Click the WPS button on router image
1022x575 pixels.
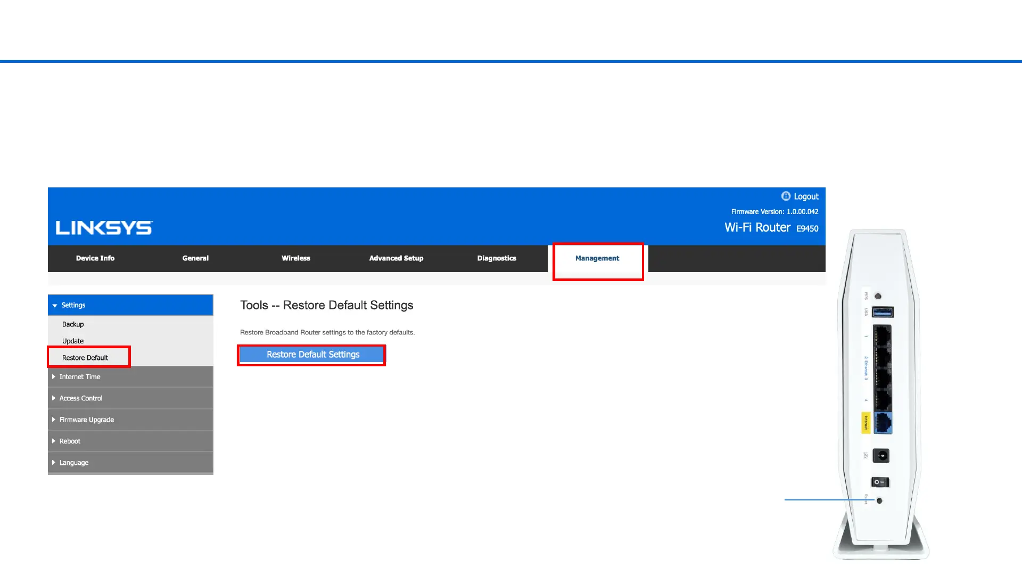(x=878, y=296)
